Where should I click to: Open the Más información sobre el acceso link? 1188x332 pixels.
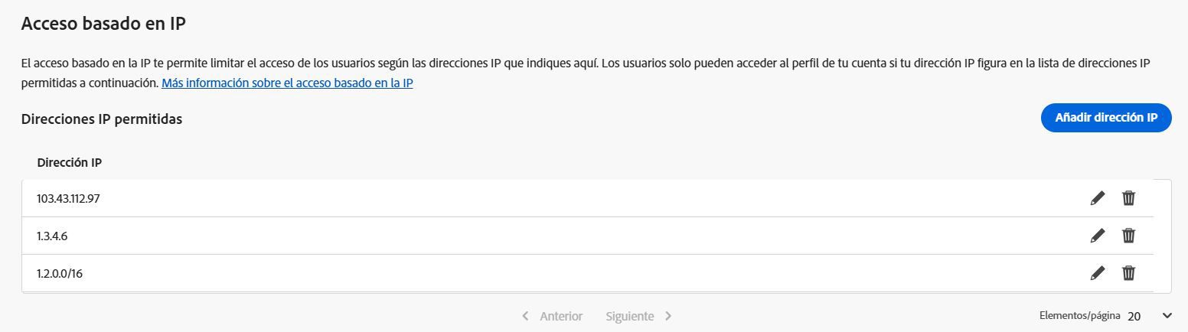point(287,83)
